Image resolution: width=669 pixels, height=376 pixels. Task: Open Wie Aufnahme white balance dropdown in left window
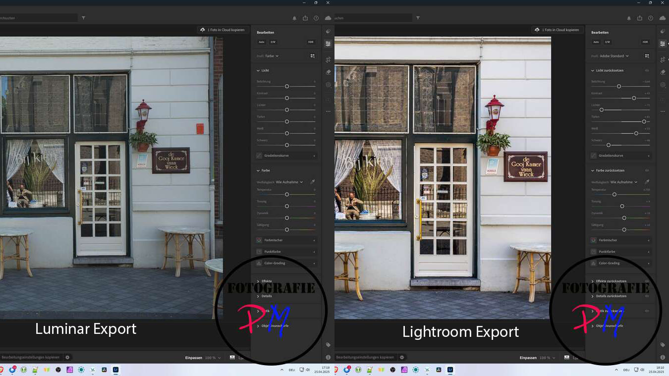(289, 182)
